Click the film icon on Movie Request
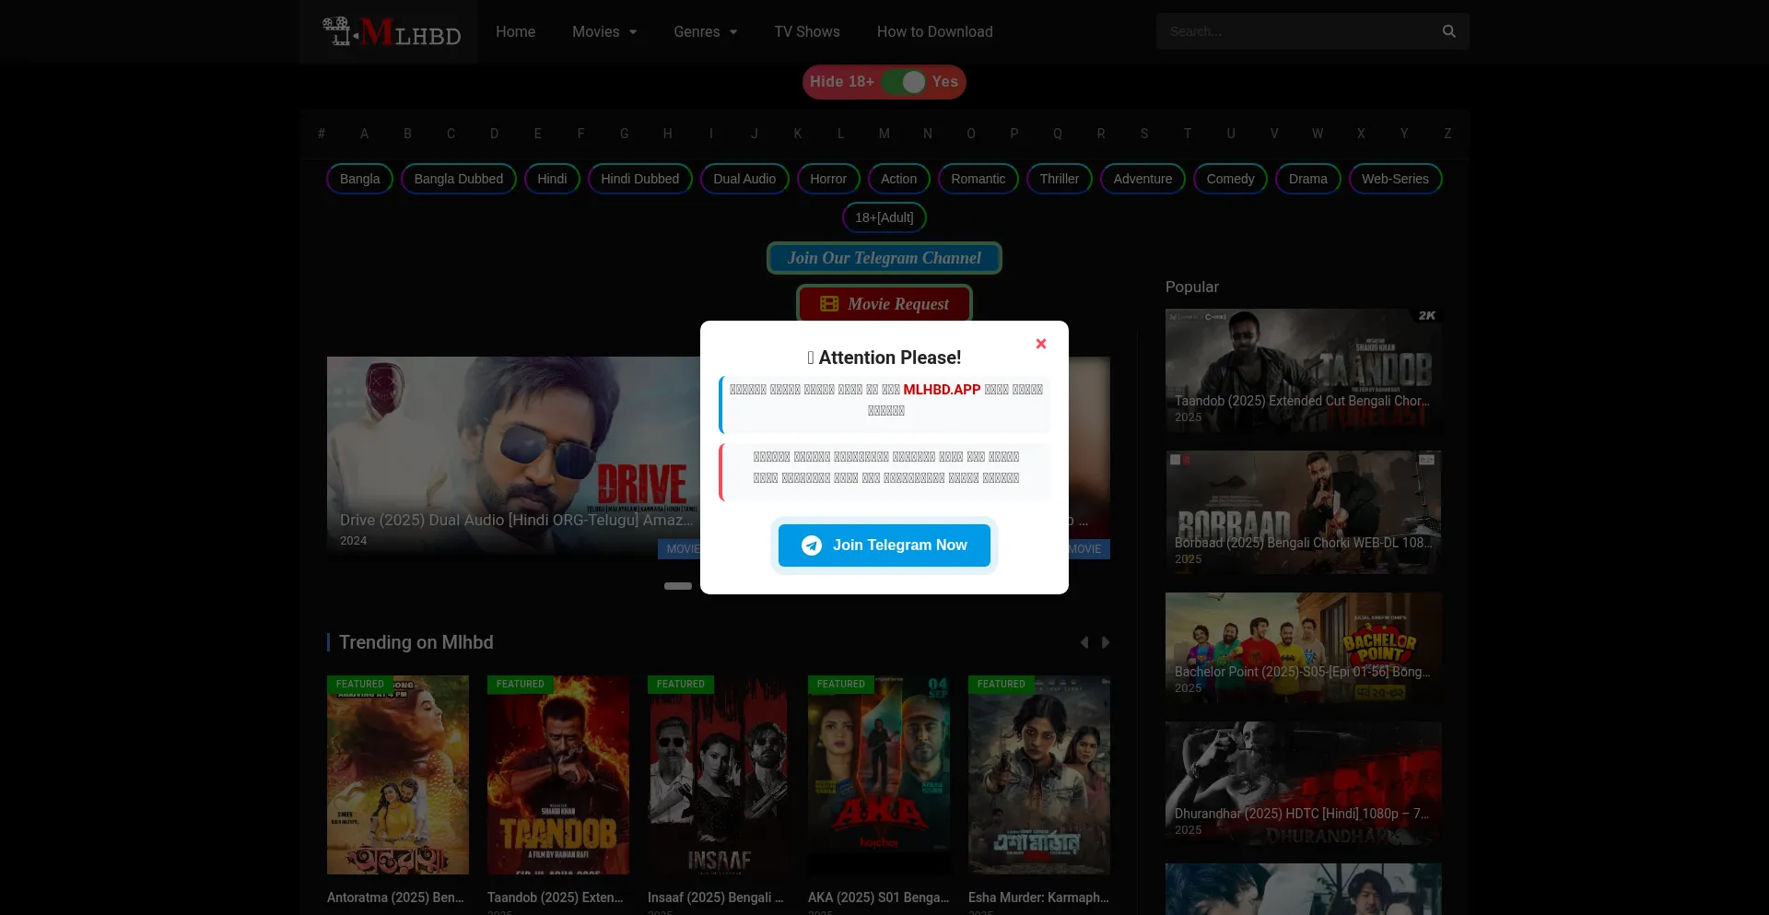This screenshot has width=1769, height=915. (829, 304)
